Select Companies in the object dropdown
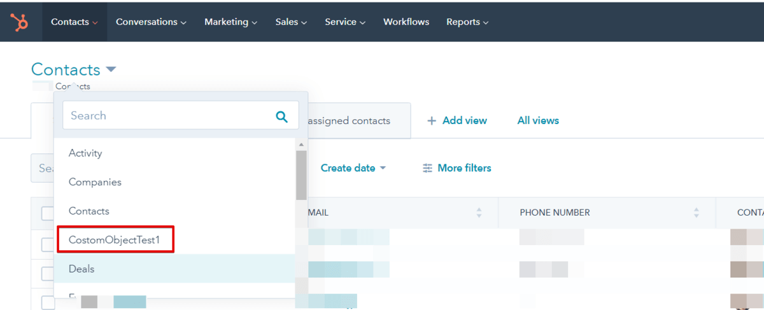Viewport: 764px width, 310px height. [x=95, y=182]
